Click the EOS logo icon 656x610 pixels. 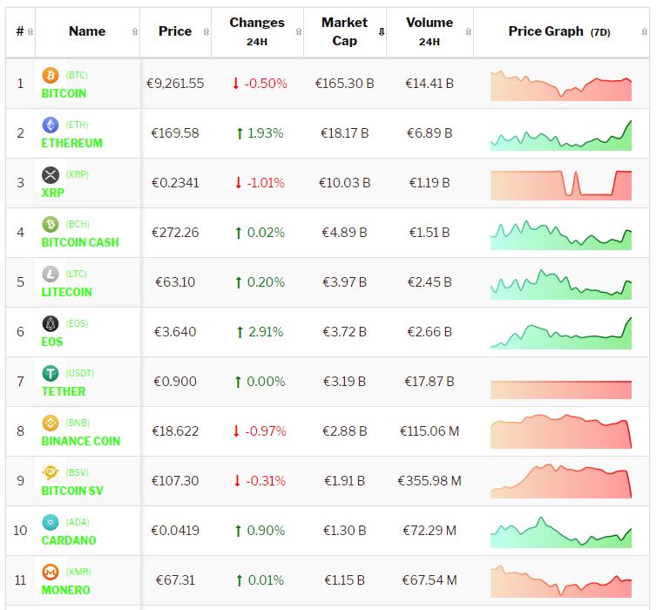click(51, 324)
